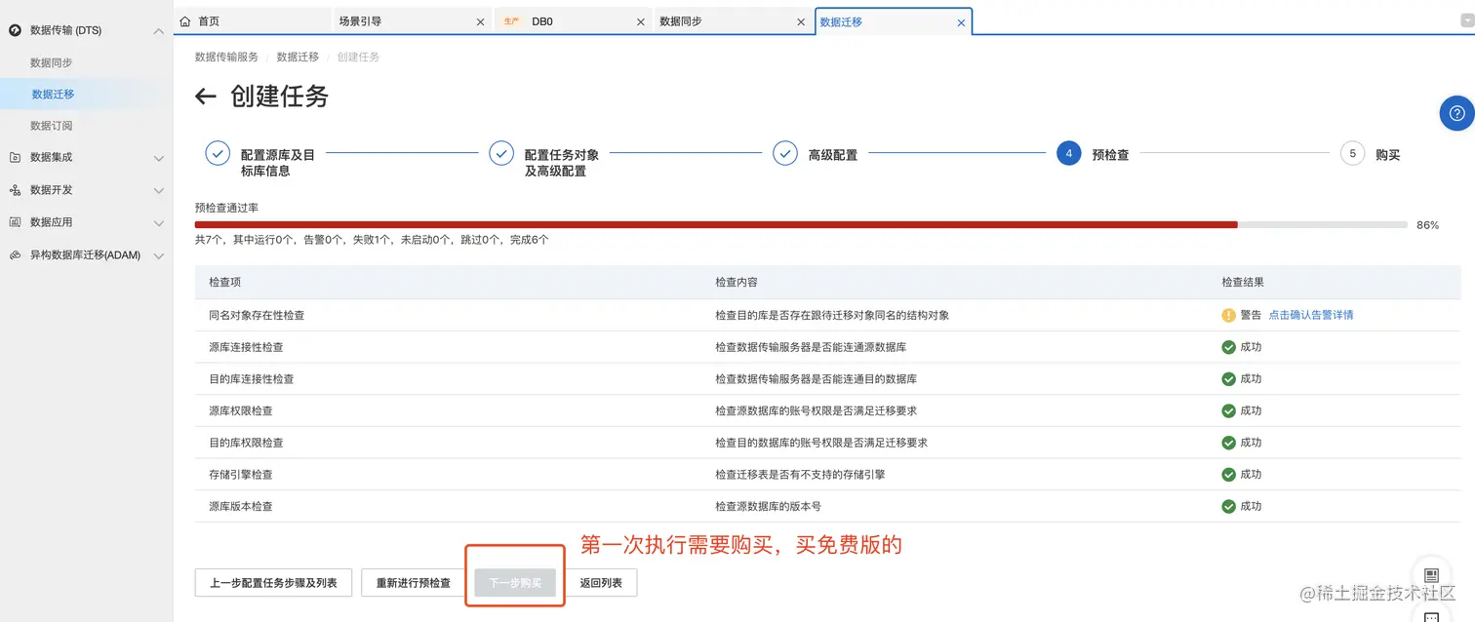
Task: Click the 生产 tag on DB0 tab
Action: [x=511, y=21]
